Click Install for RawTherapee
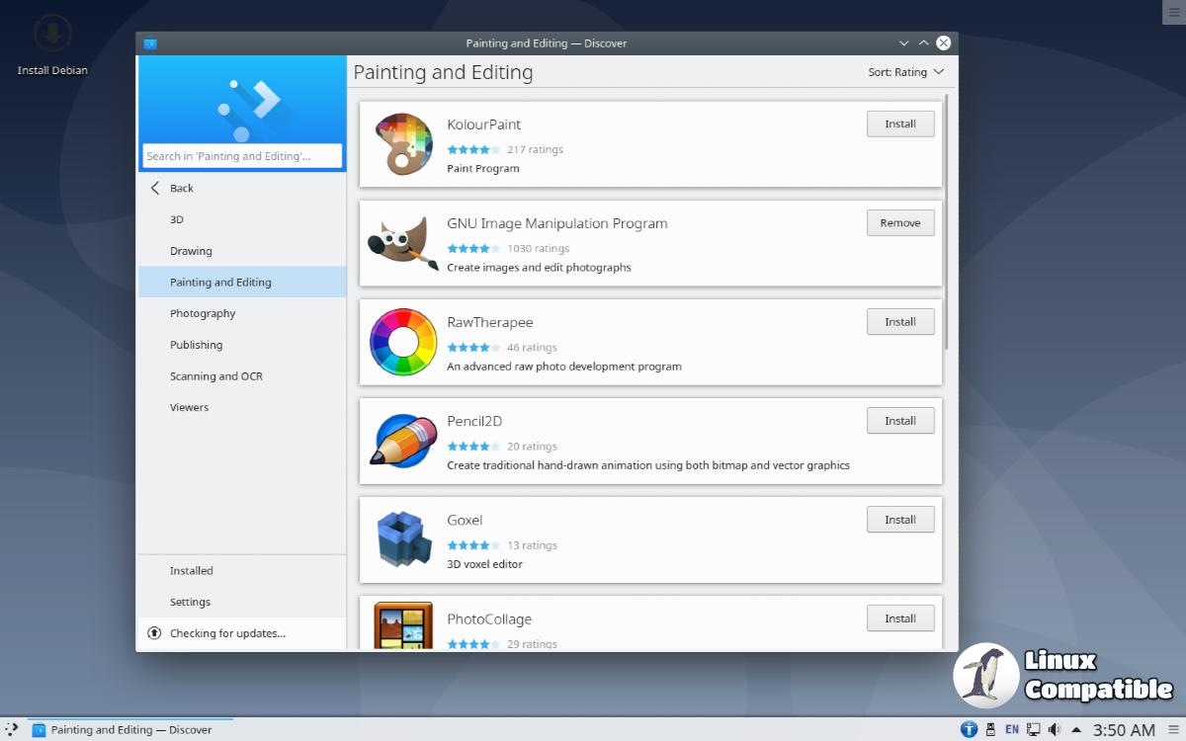The image size is (1186, 741). (x=899, y=322)
